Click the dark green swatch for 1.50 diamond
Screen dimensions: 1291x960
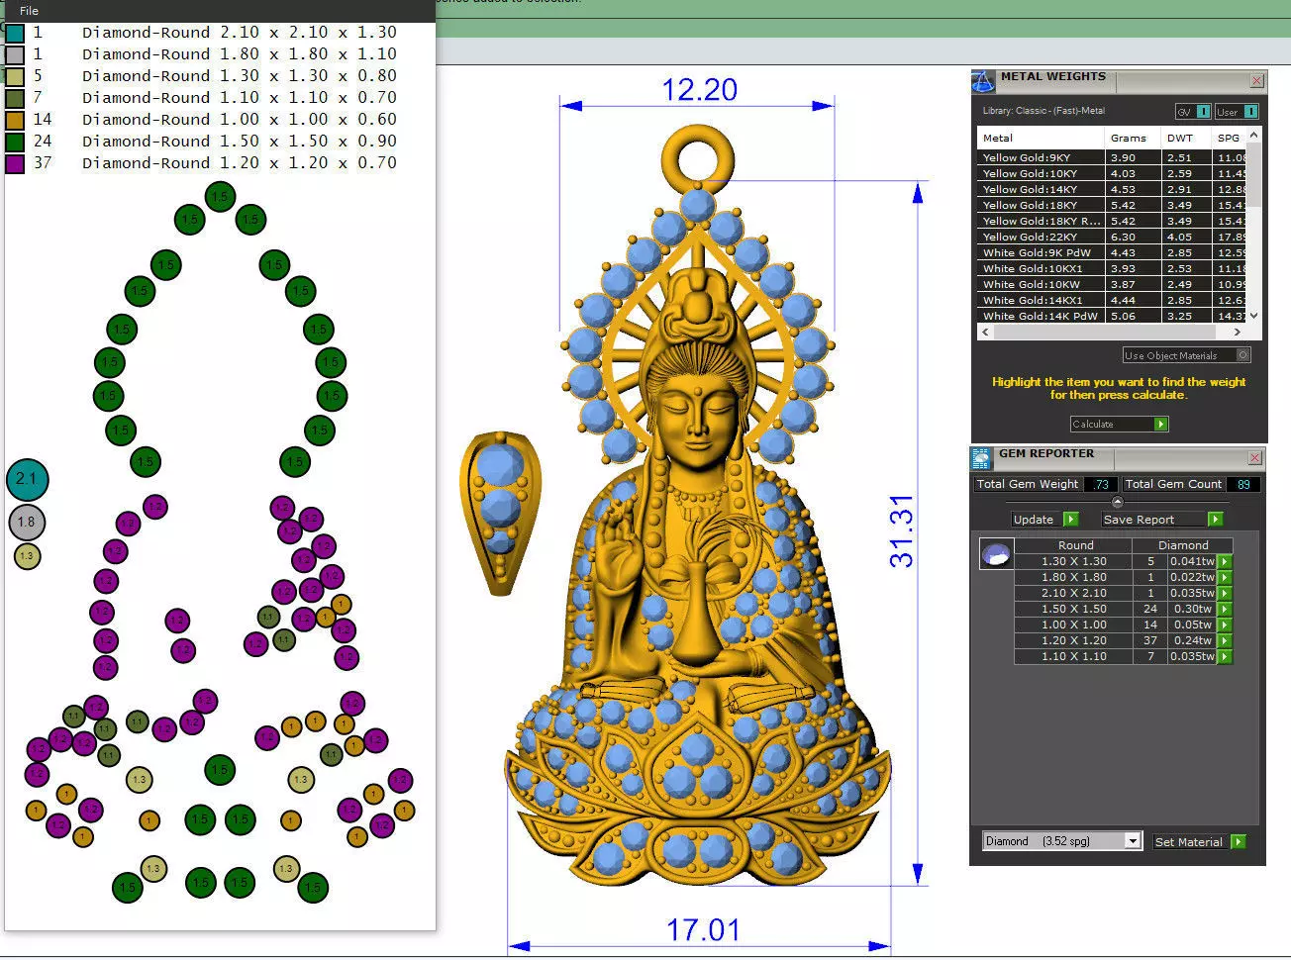pyautogui.click(x=14, y=142)
